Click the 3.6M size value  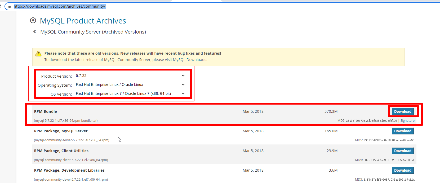[333, 170]
